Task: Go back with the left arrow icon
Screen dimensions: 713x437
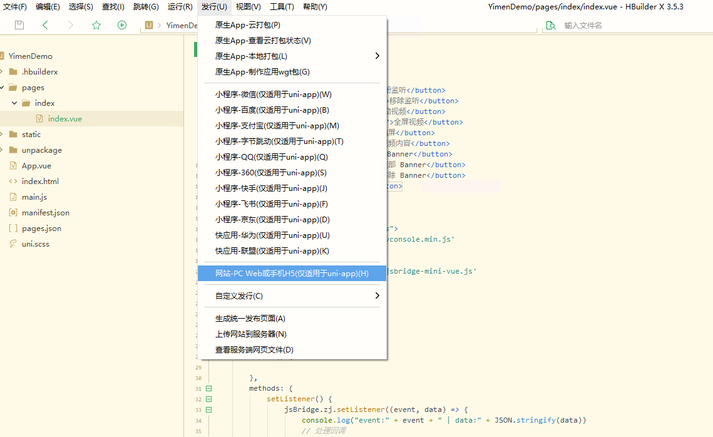Action: [45, 25]
